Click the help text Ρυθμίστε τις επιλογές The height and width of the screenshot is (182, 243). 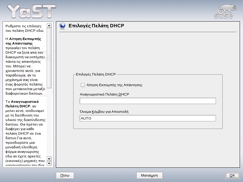[x=24, y=26]
